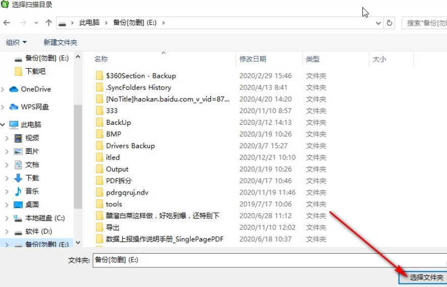The height and width of the screenshot is (287, 447).
Task: Open the 文档 library icon
Action: click(x=18, y=165)
